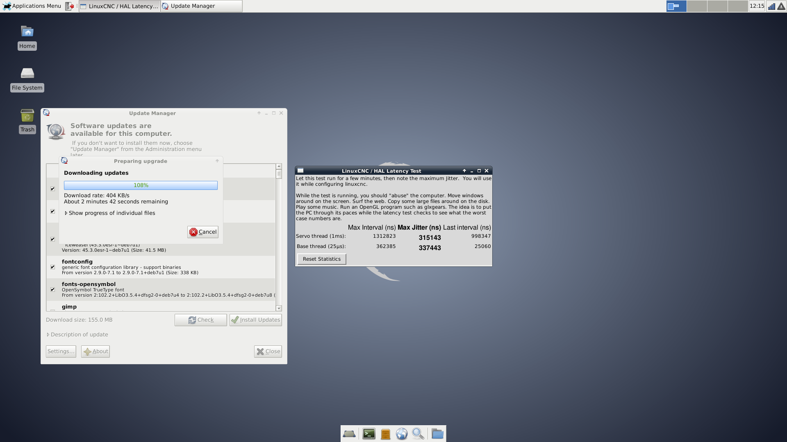Toggle the fonts-opensymbol update checkbox

52,290
